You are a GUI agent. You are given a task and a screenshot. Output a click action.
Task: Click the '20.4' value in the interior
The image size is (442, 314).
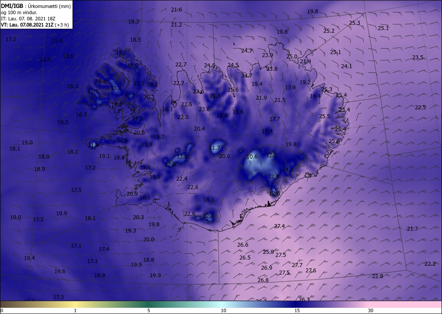(x=200, y=128)
